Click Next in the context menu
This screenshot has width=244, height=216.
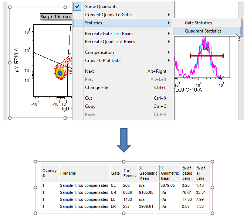coord(89,71)
